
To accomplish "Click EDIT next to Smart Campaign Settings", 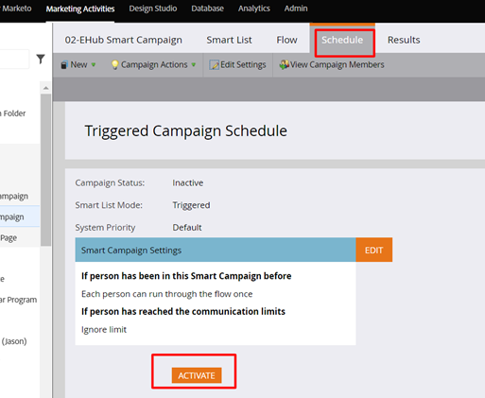I will pos(374,250).
